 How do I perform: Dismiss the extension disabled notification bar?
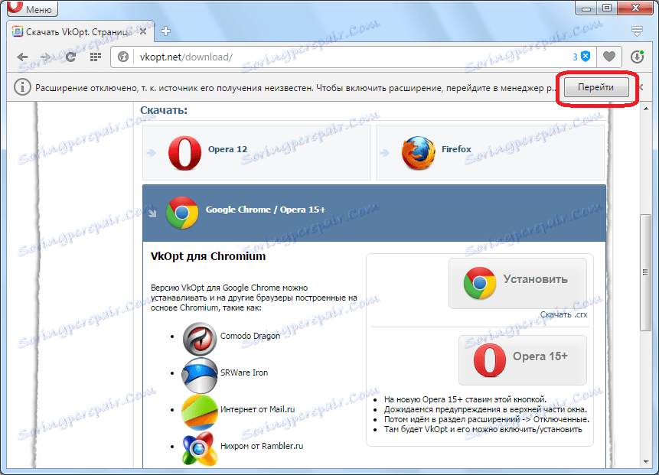(x=641, y=87)
